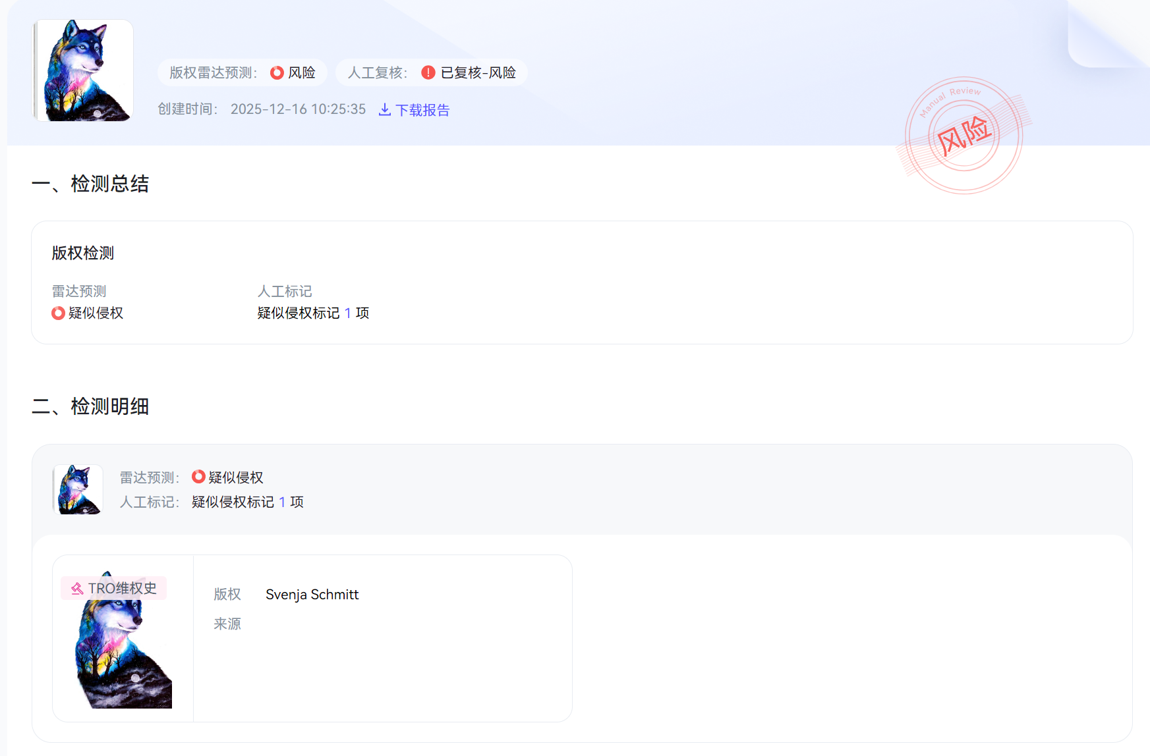Click the 来源 label in the match card
Image resolution: width=1150 pixels, height=756 pixels.
(x=227, y=624)
